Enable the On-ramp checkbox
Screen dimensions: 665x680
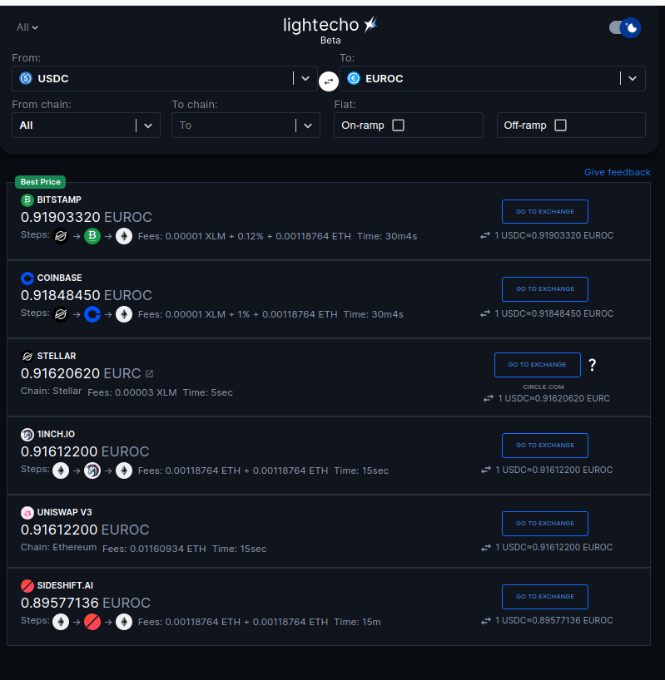pos(398,126)
